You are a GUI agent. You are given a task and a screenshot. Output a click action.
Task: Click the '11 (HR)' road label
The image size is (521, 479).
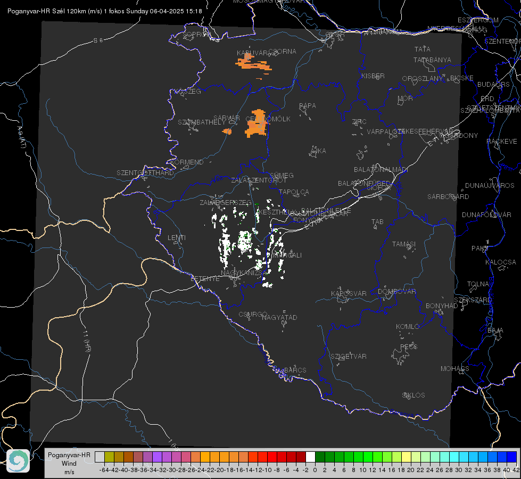(86, 341)
